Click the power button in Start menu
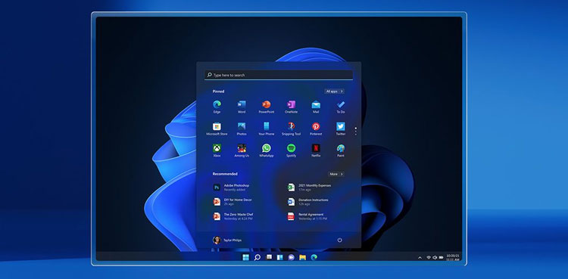 [339, 240]
